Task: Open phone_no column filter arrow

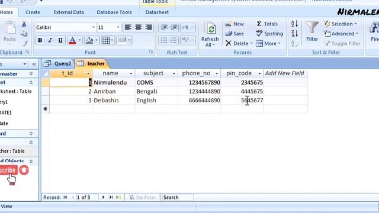Action: point(217,73)
